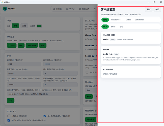Click the 模型分类 layers icon
The height and width of the screenshot is (126, 164).
click(x=80, y=9)
